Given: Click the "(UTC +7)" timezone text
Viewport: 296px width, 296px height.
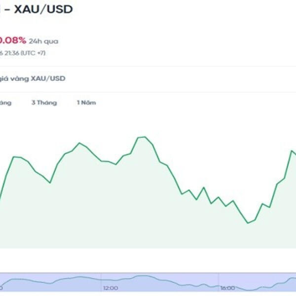Looking at the screenshot, I should [x=35, y=53].
